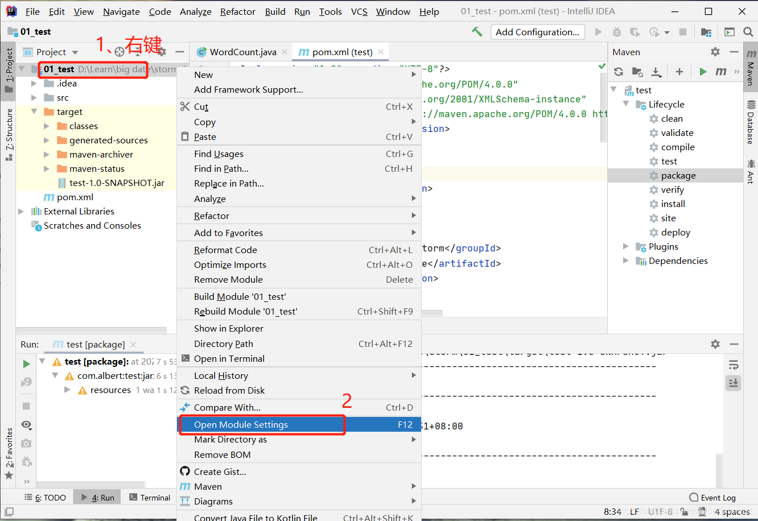The image size is (758, 521).
Task: Expand the classes folder
Action: click(47, 126)
